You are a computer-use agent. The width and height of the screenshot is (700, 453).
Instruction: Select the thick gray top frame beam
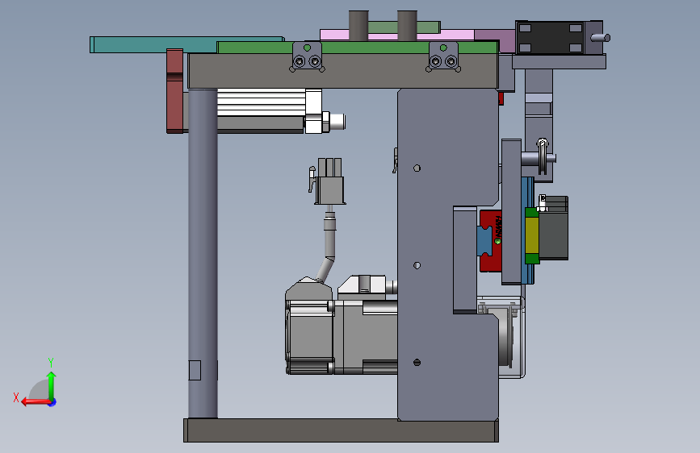click(343, 72)
